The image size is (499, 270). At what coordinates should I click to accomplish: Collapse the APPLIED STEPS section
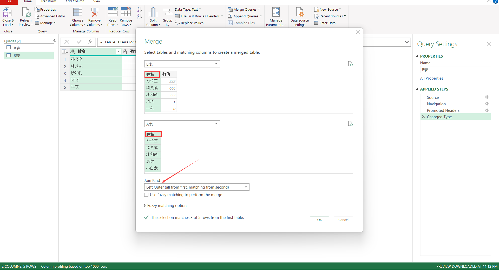pos(417,89)
